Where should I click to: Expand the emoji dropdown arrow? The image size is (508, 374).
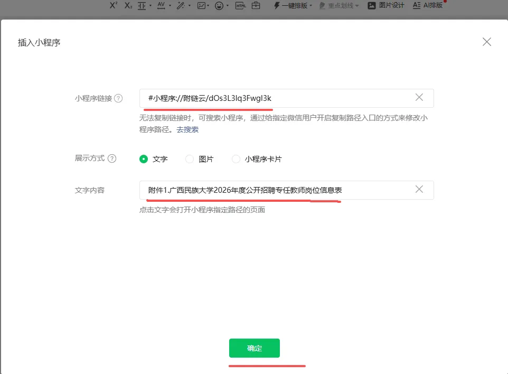coord(228,5)
